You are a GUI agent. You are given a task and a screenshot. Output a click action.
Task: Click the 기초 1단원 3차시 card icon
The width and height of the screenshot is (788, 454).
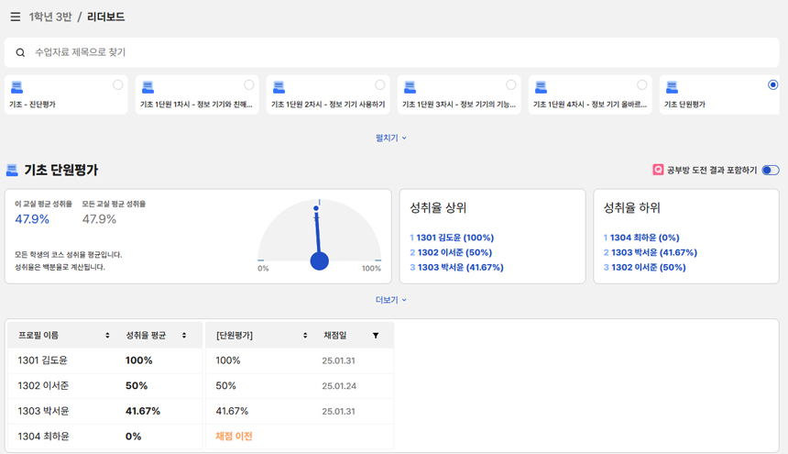coord(410,87)
